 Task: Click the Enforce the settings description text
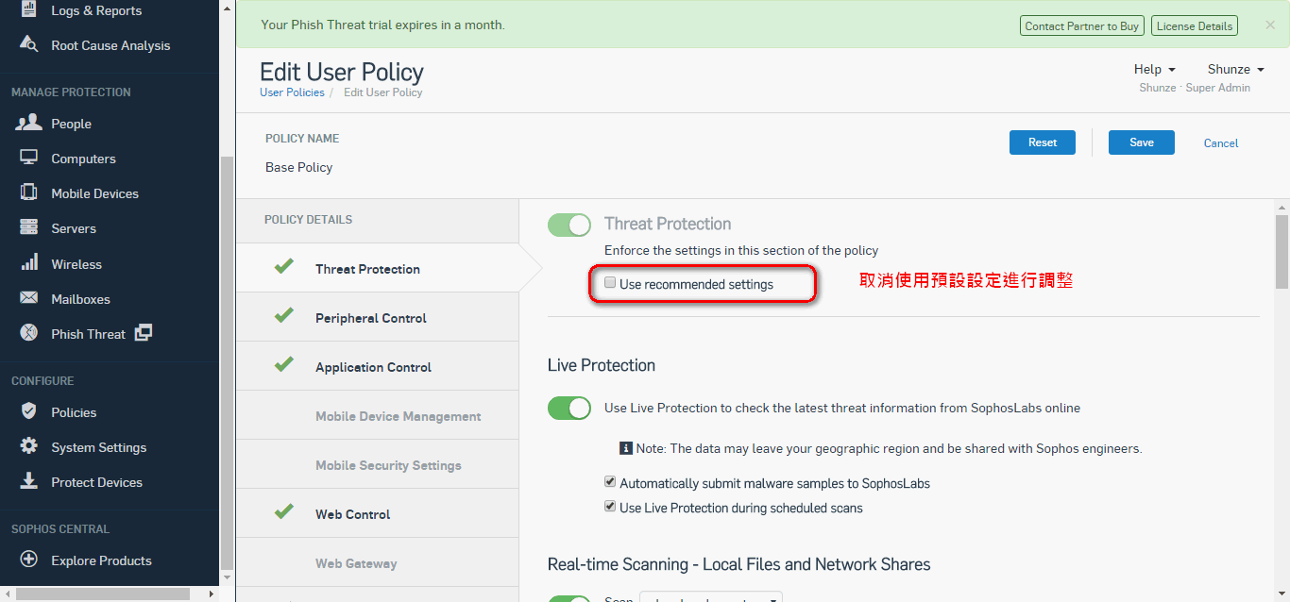click(x=741, y=250)
